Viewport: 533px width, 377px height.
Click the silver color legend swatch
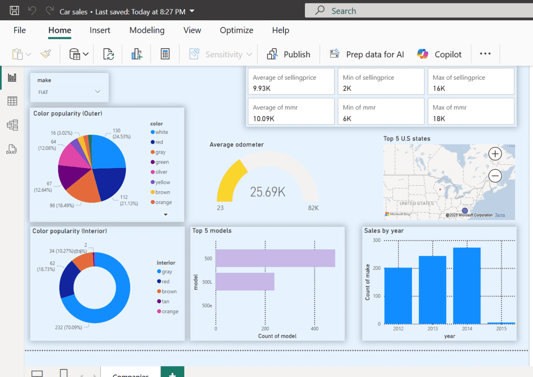point(153,172)
